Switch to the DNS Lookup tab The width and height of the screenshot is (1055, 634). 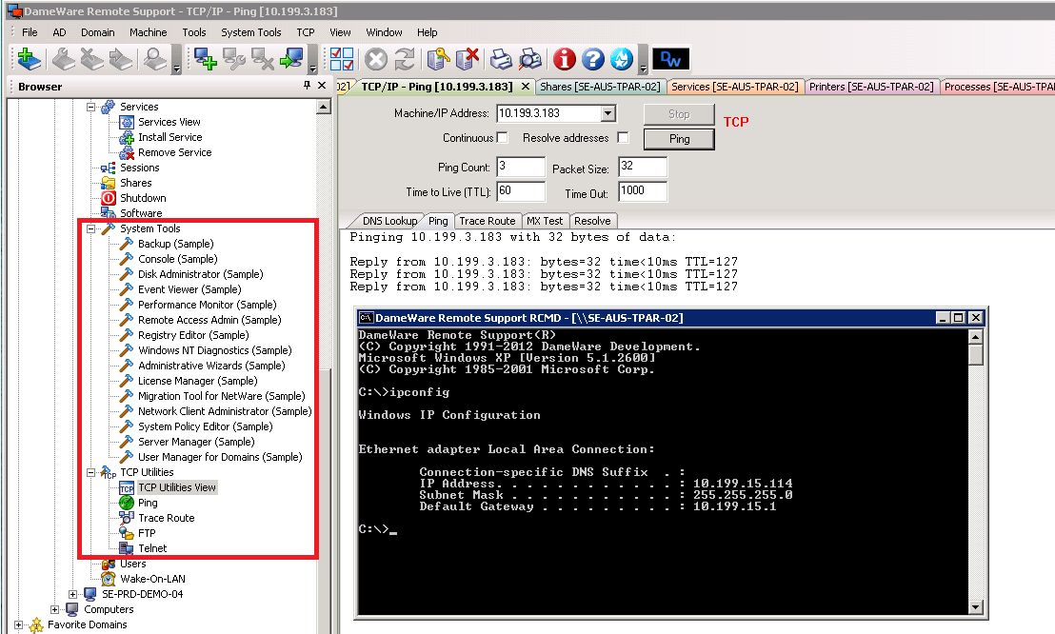(389, 221)
